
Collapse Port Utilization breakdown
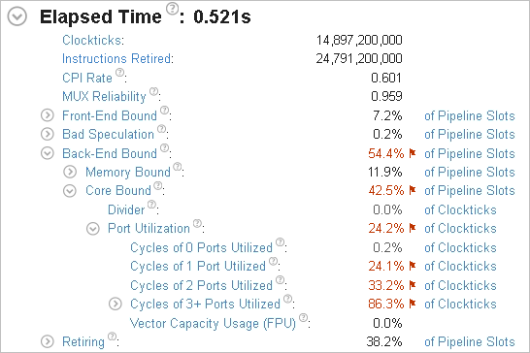tap(92, 229)
